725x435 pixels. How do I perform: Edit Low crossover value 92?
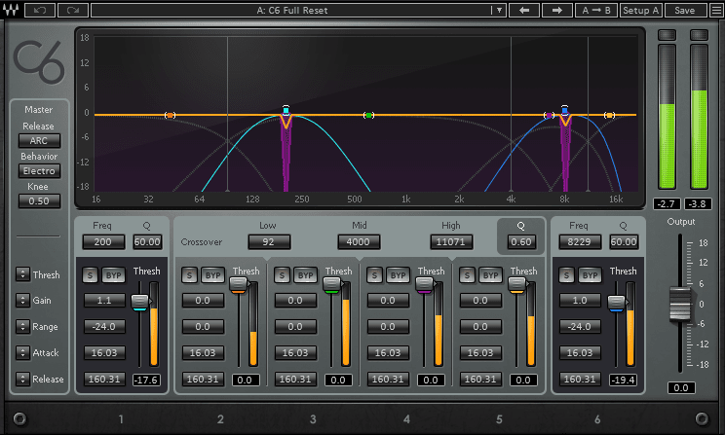269,241
